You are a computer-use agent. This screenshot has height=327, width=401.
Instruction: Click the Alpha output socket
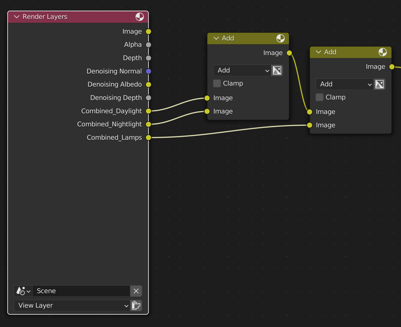coord(149,45)
